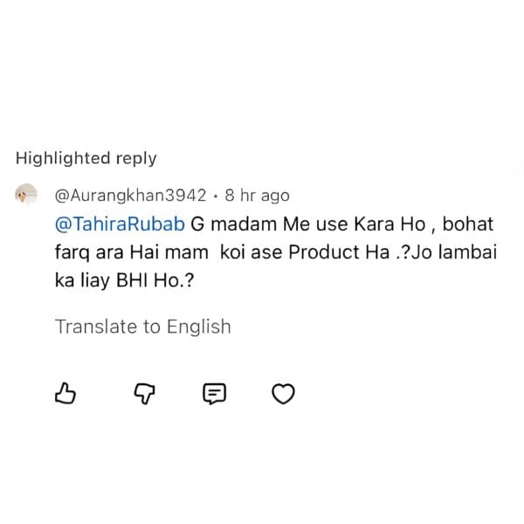Click the Highlighted reply label
This screenshot has width=524, height=524.
(x=86, y=158)
